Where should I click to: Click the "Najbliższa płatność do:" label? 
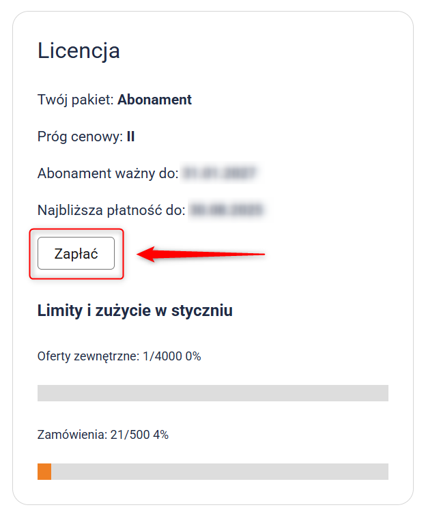click(111, 210)
